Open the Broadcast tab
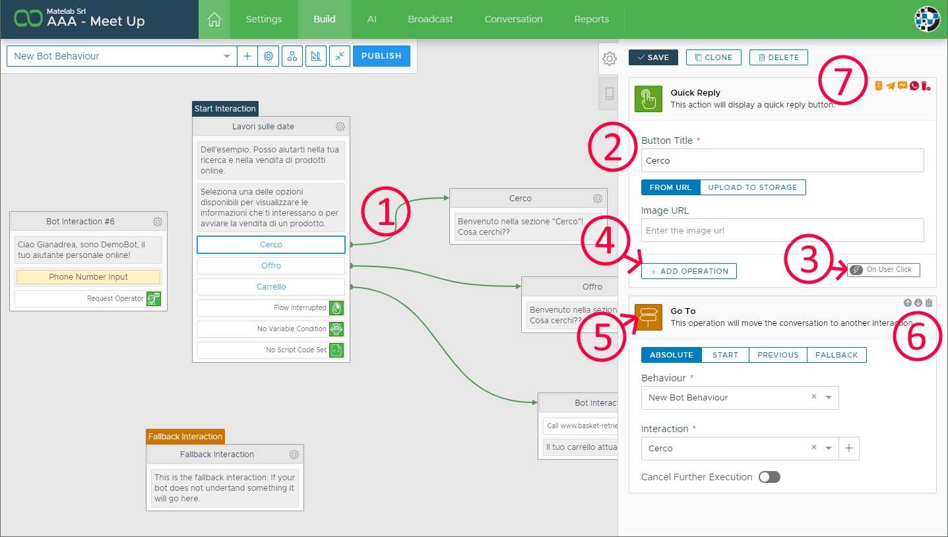 tap(430, 19)
